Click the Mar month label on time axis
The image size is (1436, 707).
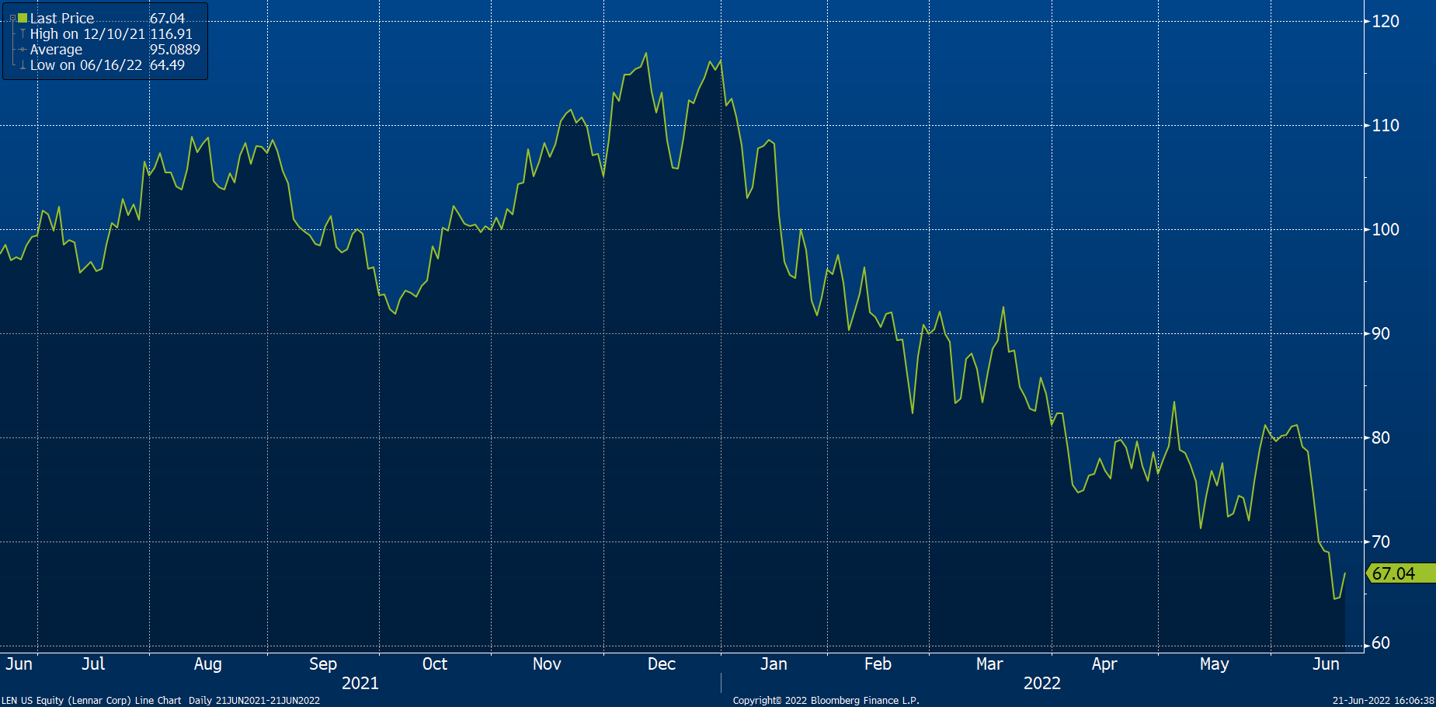point(989,663)
